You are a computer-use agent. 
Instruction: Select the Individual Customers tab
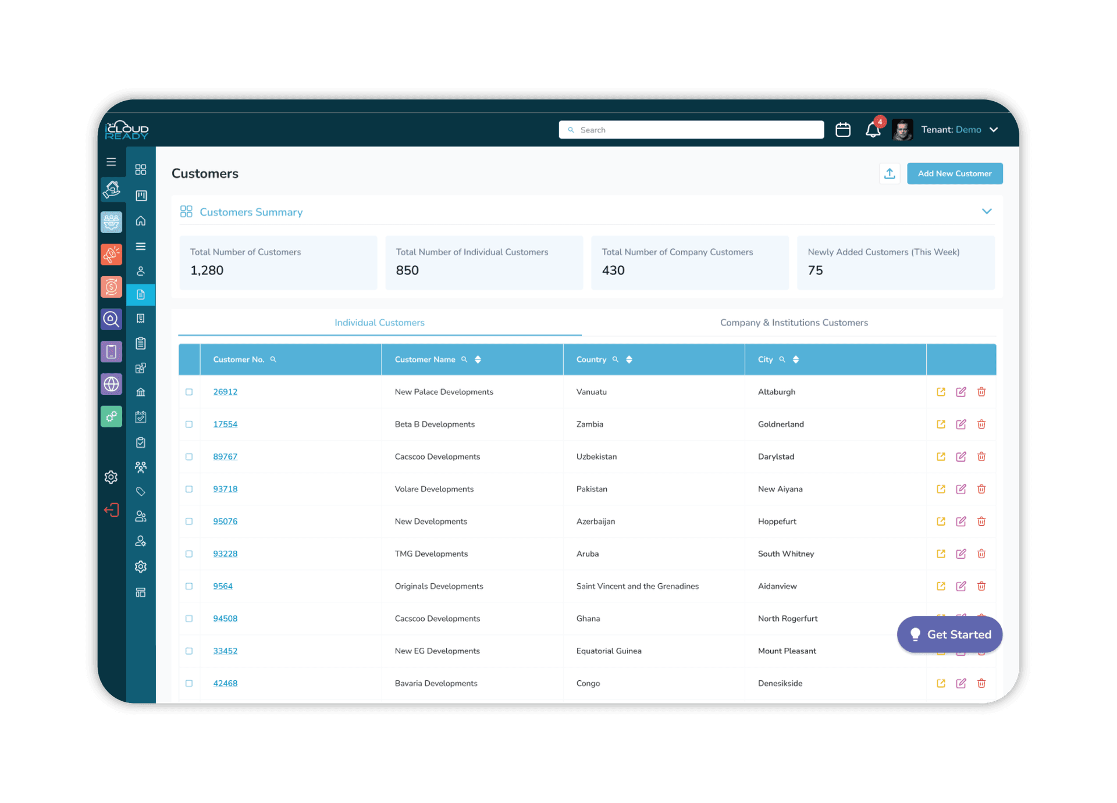[x=379, y=323]
